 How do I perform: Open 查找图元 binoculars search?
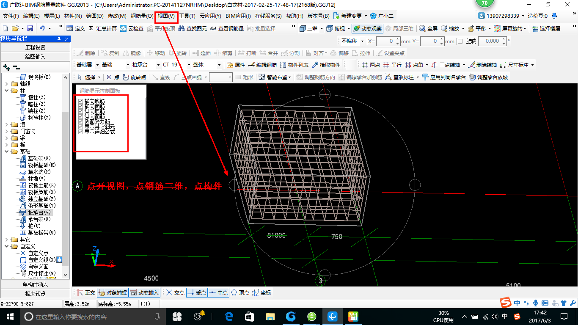193,28
